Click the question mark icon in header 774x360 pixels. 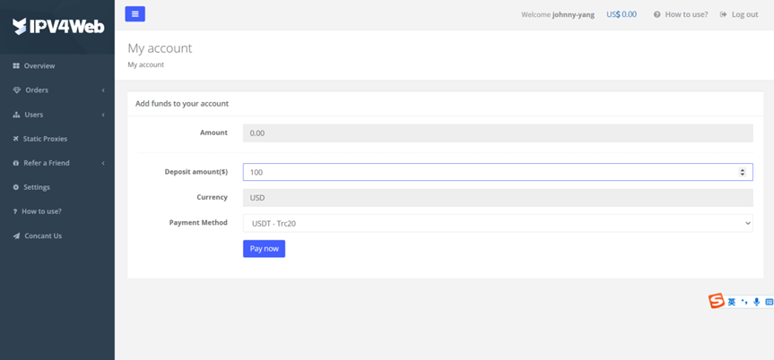point(657,14)
